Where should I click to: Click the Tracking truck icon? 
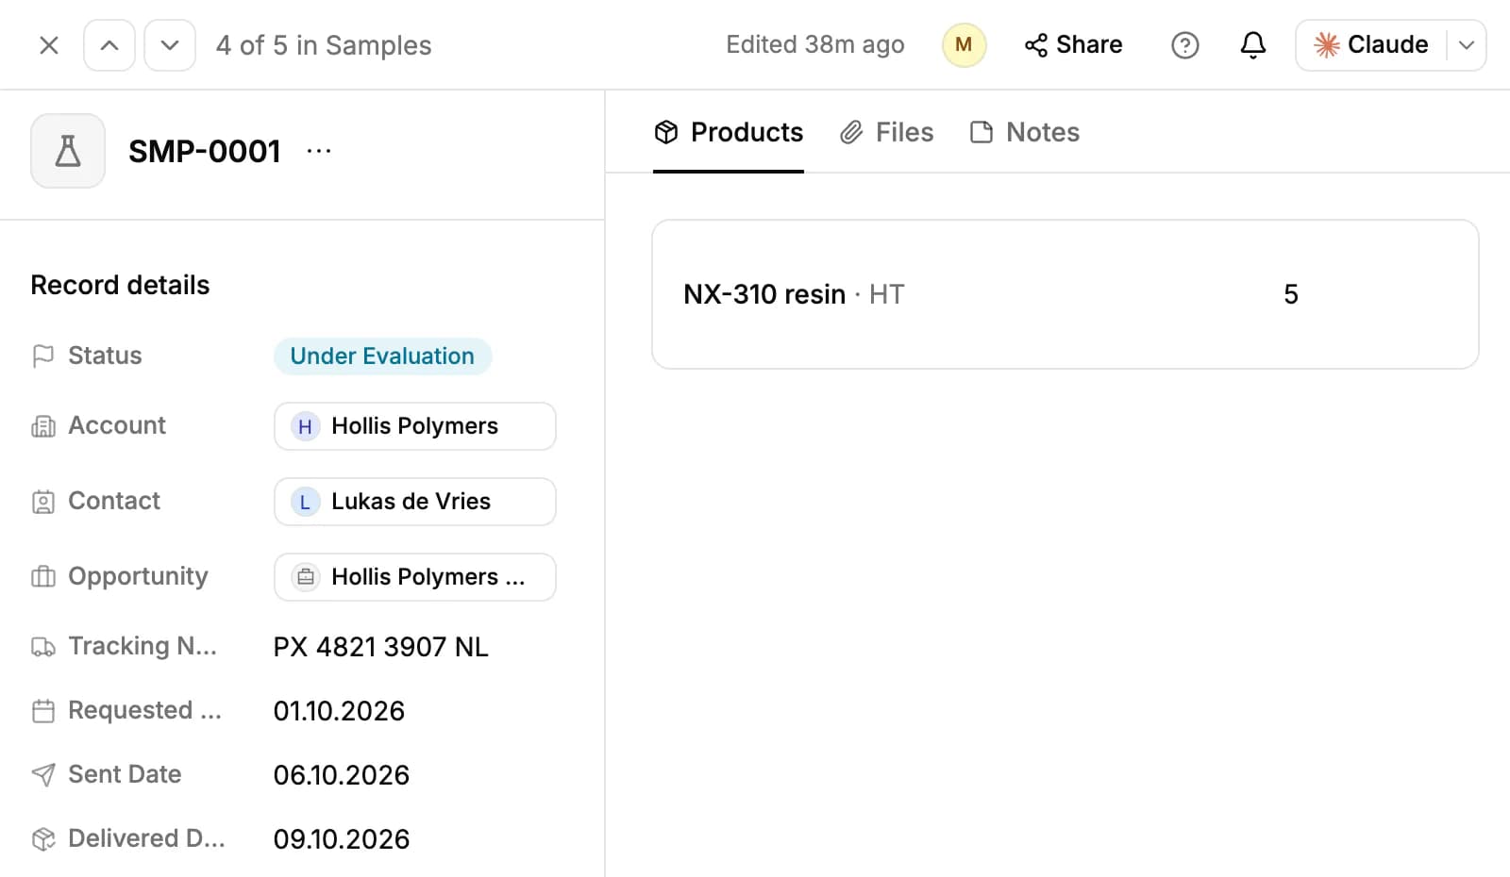tap(43, 647)
